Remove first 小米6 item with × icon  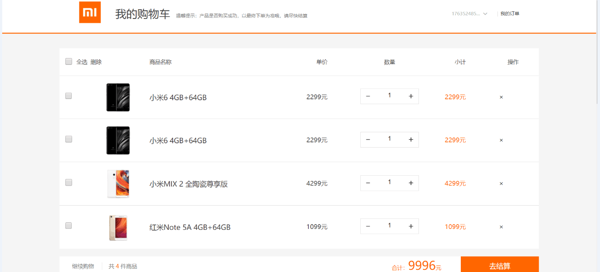tap(501, 97)
